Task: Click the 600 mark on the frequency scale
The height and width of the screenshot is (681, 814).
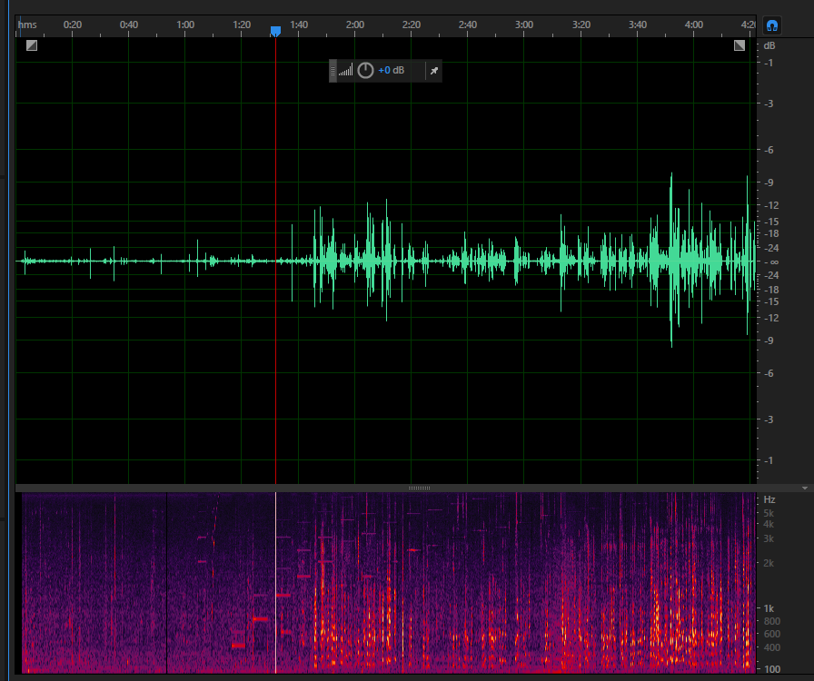Action: click(772, 635)
